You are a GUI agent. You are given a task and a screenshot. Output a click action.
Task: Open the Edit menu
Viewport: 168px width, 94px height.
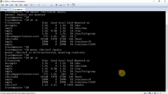[7, 5]
